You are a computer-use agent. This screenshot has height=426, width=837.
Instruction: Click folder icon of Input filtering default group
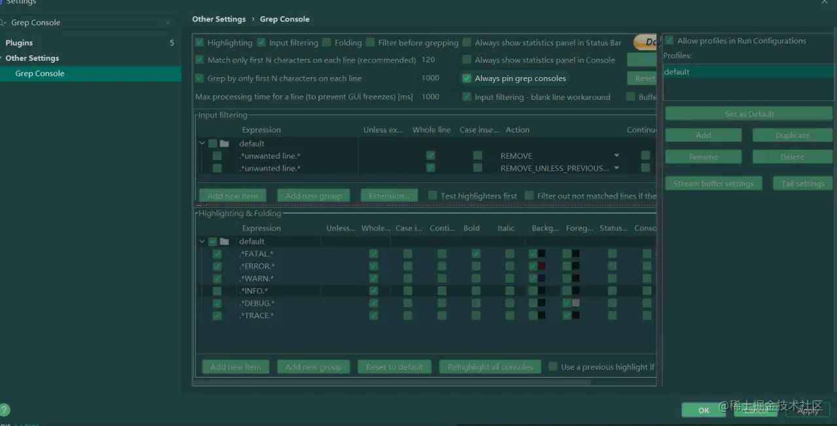click(x=224, y=144)
